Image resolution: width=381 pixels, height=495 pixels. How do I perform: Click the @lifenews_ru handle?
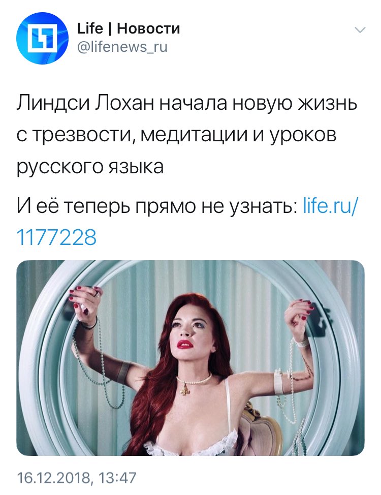point(122,47)
